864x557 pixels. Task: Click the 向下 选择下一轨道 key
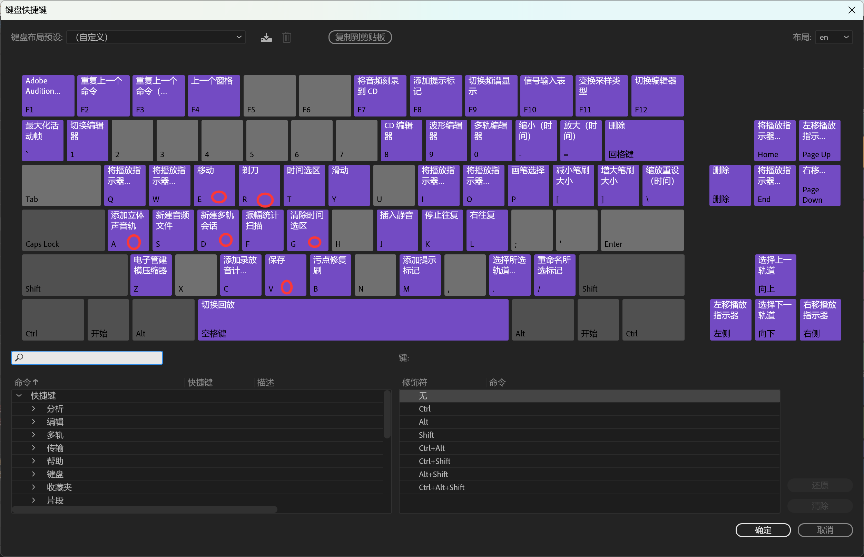[775, 320]
